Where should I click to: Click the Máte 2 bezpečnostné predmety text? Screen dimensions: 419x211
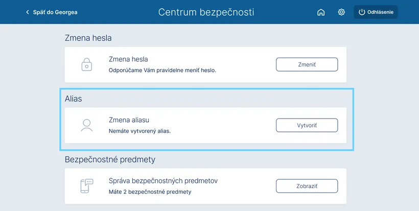[150, 192]
